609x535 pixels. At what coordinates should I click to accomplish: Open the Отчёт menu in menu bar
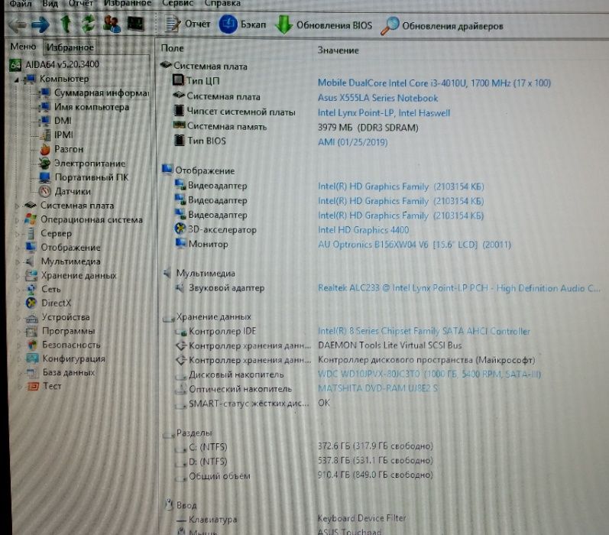pyautogui.click(x=81, y=4)
